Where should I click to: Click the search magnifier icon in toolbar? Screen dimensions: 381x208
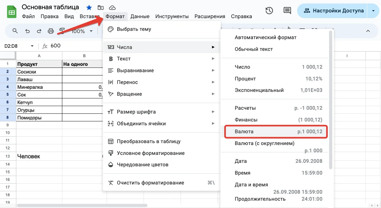(15, 31)
